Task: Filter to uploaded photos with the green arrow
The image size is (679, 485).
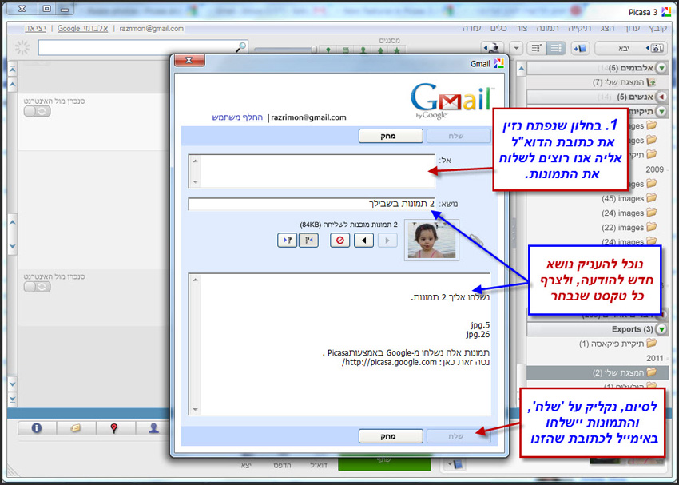Action: click(380, 50)
